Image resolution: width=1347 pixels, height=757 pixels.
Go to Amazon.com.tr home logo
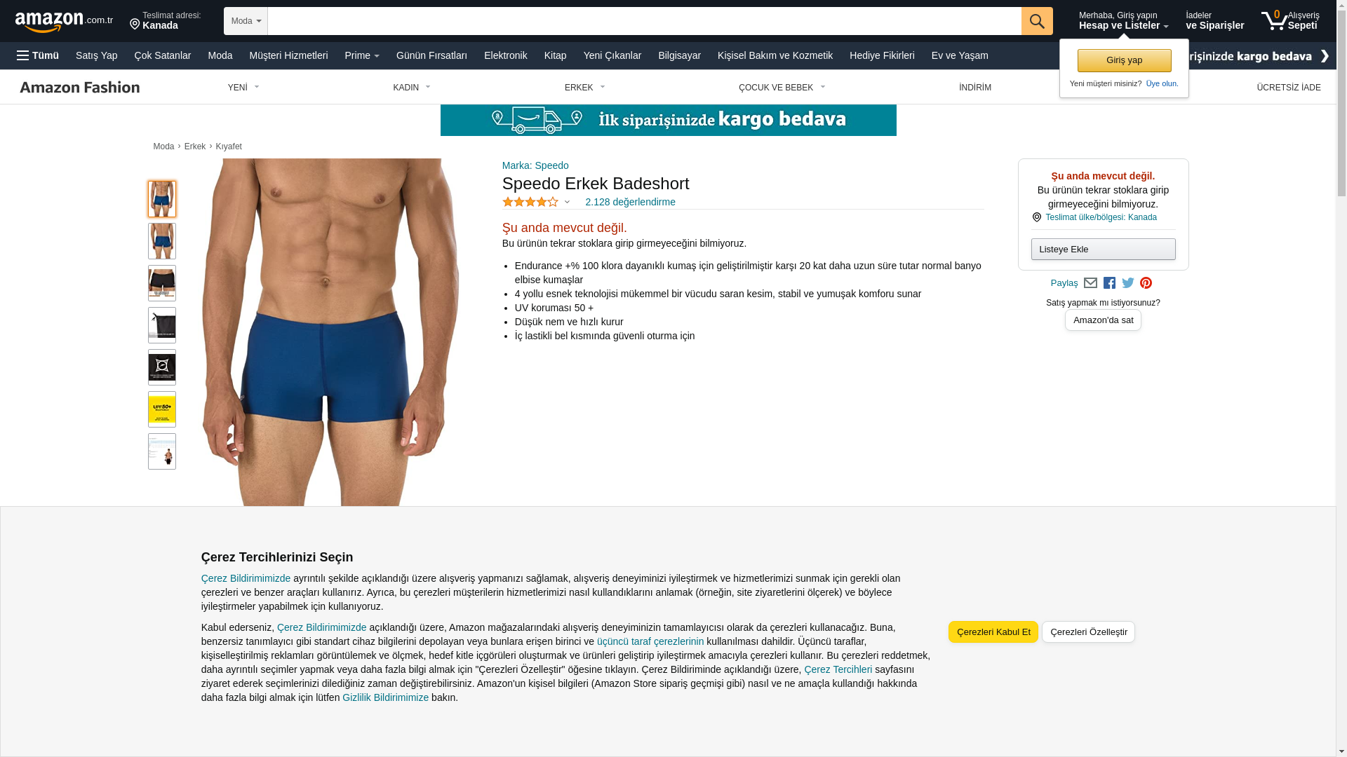click(64, 21)
